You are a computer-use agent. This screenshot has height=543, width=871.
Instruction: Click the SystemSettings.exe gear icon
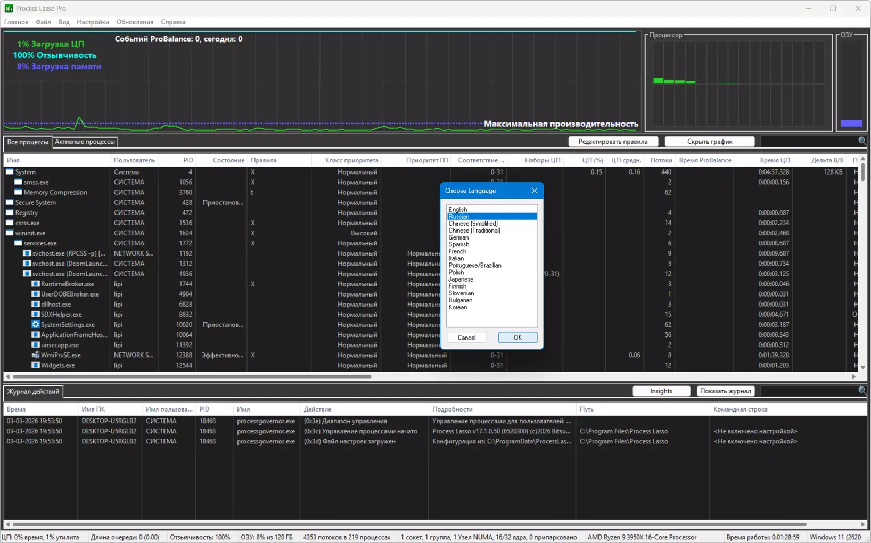tap(36, 325)
